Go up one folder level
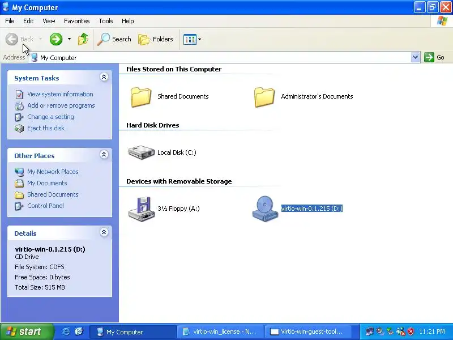453x340 pixels. (83, 39)
